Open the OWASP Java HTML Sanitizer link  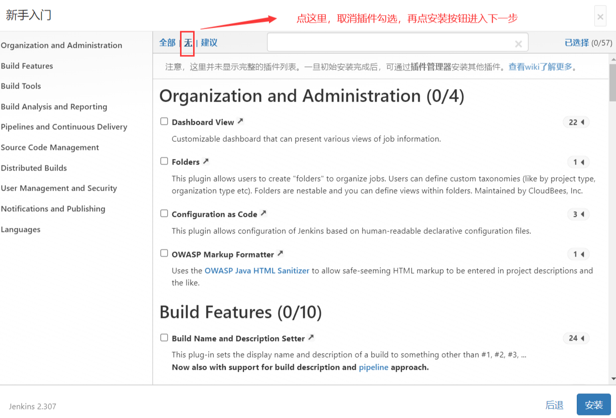click(257, 271)
